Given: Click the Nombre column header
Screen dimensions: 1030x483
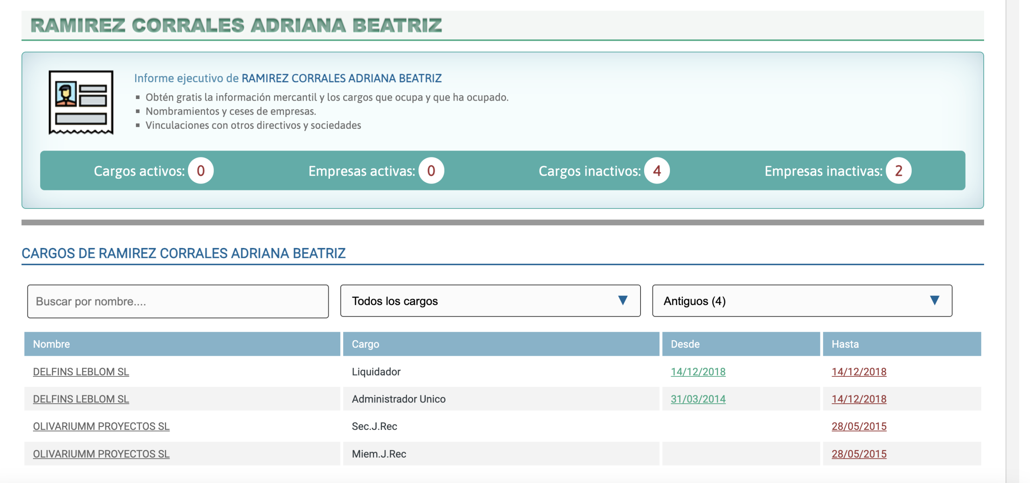Looking at the screenshot, I should click(x=51, y=344).
